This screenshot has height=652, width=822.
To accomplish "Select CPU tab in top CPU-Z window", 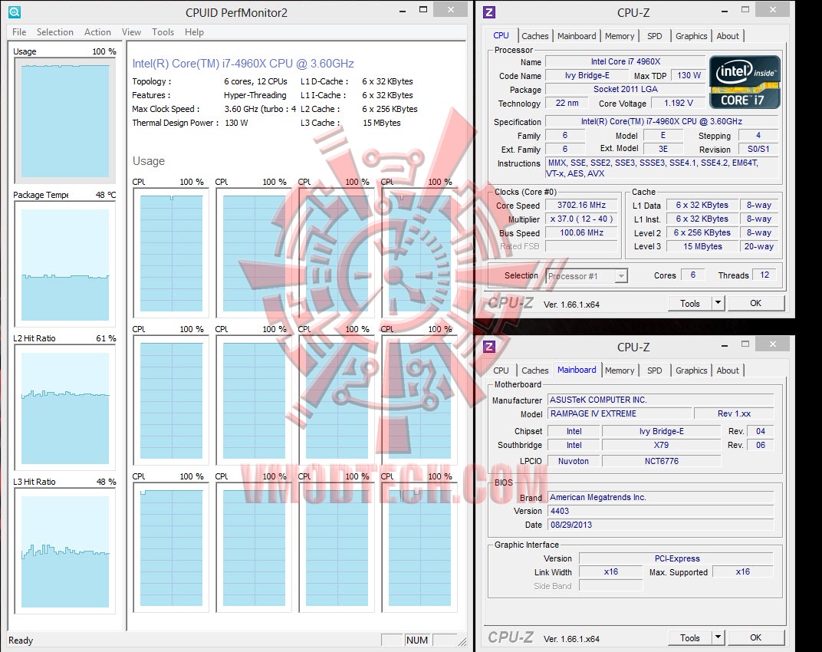I will point(501,35).
